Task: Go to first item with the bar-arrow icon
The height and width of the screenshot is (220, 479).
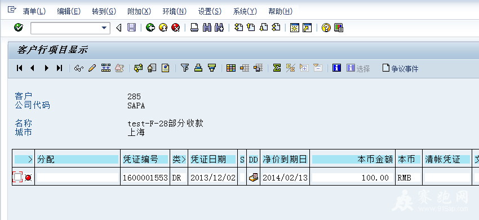Action: pyautogui.click(x=19, y=68)
